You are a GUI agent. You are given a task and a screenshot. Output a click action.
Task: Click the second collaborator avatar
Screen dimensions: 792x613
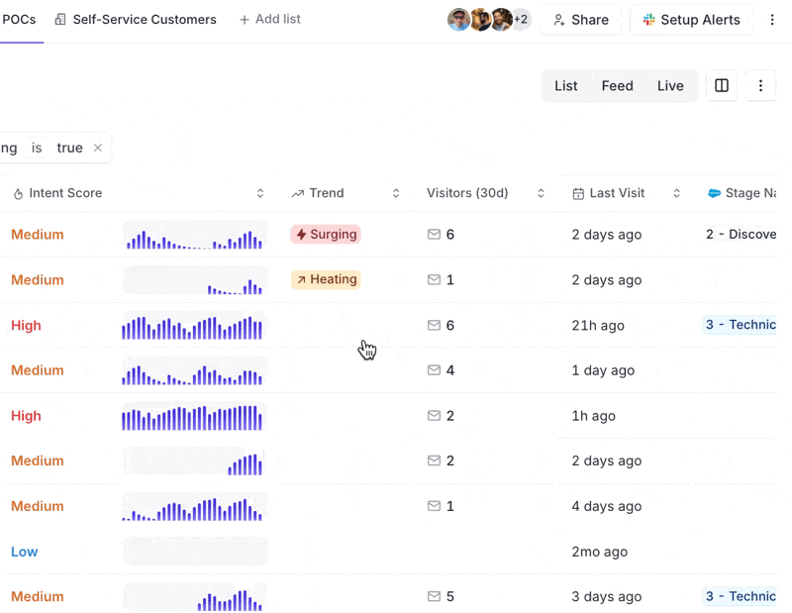coord(480,20)
